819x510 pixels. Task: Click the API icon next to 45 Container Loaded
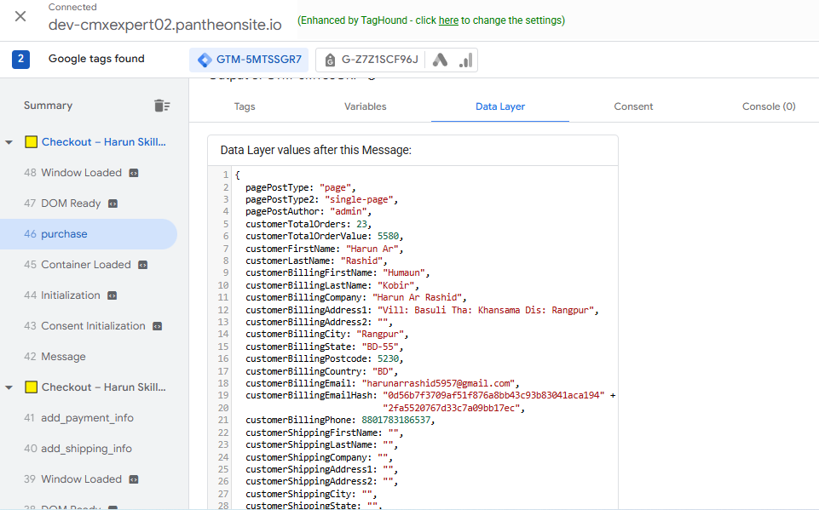pos(142,265)
